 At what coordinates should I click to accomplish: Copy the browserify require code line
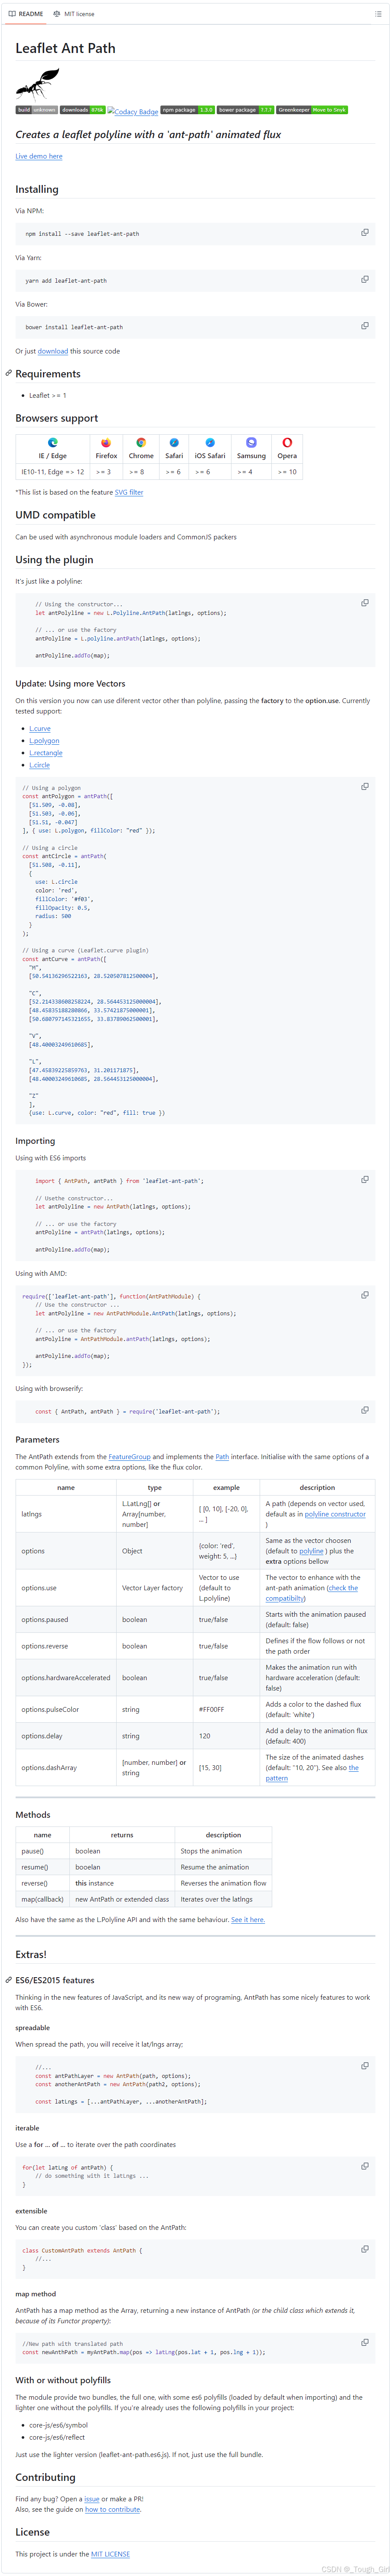click(x=364, y=1410)
